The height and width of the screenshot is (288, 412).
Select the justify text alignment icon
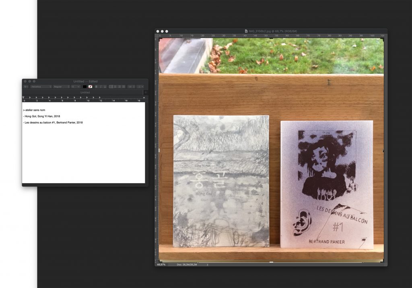pos(124,87)
